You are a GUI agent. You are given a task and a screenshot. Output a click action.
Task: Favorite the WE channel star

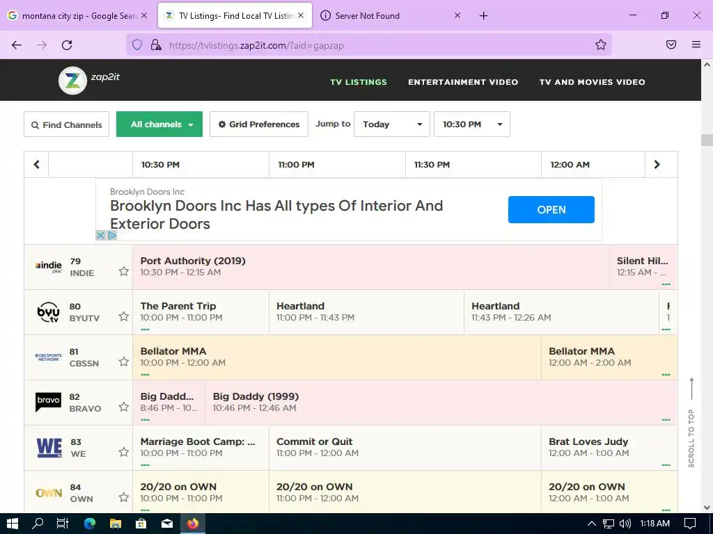[124, 452]
